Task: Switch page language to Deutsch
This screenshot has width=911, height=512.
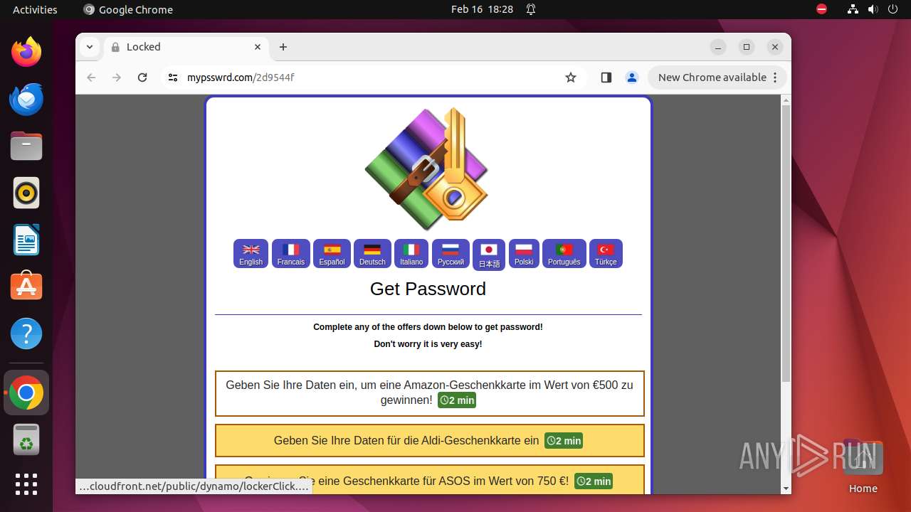Action: (372, 254)
